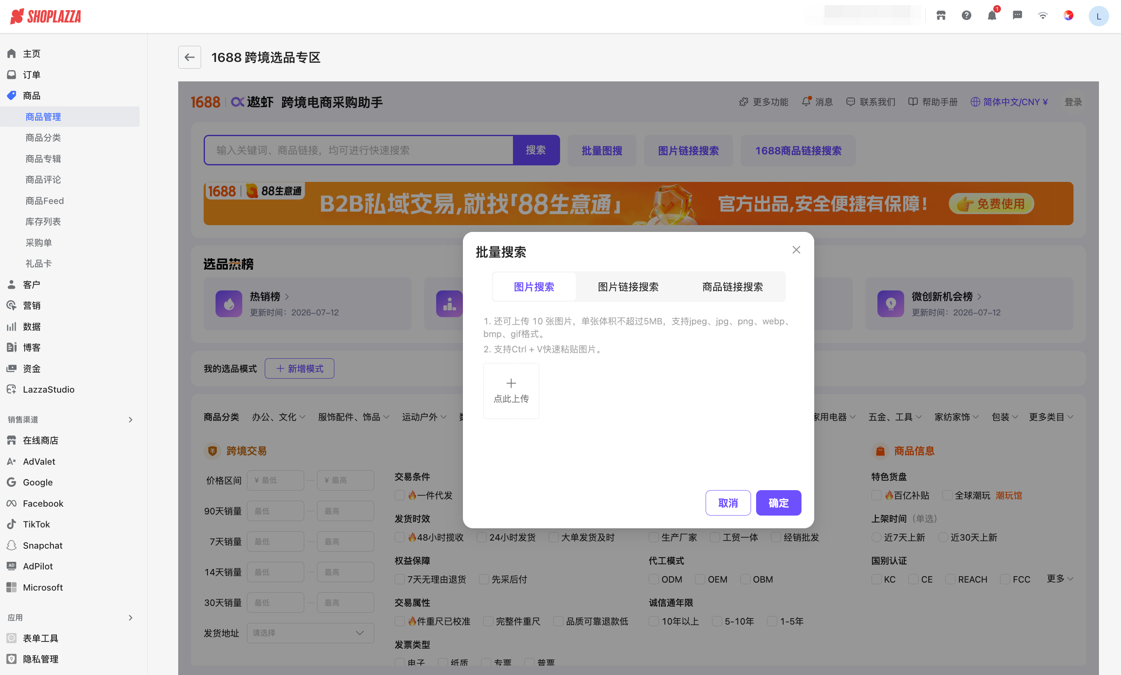Switch to the 图片搜索 tab
1121x675 pixels.
tap(534, 287)
